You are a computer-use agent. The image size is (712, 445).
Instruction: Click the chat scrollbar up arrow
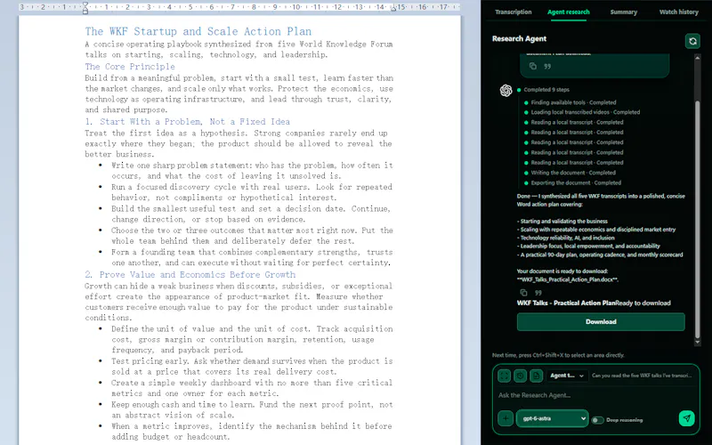click(698, 58)
